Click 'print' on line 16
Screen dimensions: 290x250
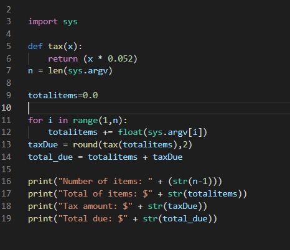[40, 182]
